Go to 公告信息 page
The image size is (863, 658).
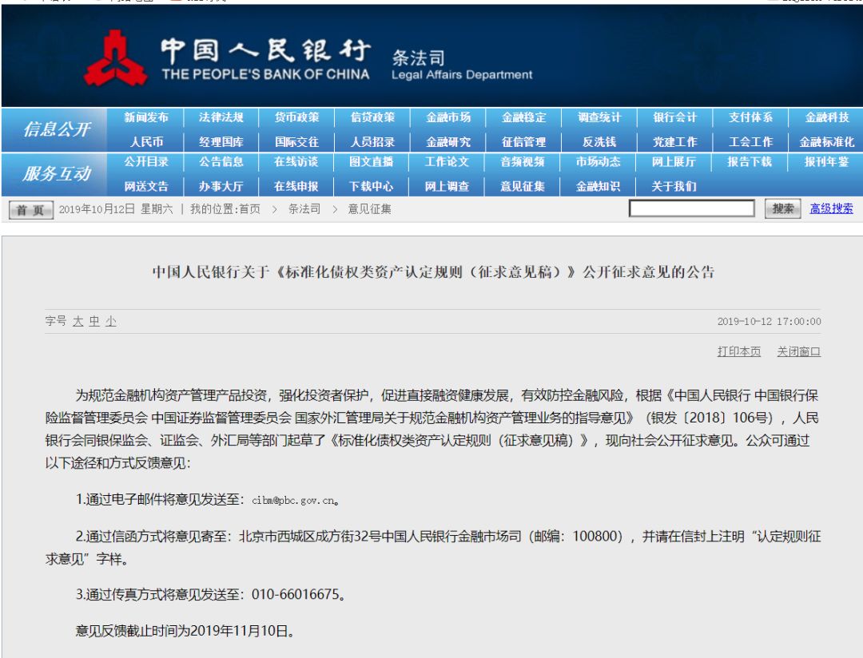click(221, 162)
